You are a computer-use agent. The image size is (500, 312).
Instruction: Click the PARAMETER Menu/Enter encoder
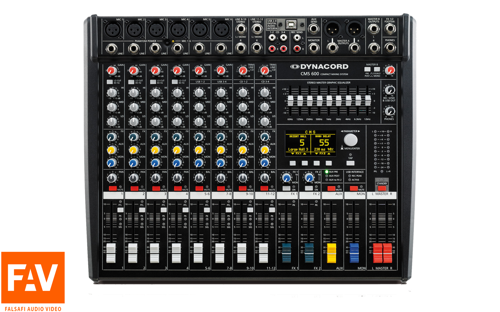(x=351, y=140)
